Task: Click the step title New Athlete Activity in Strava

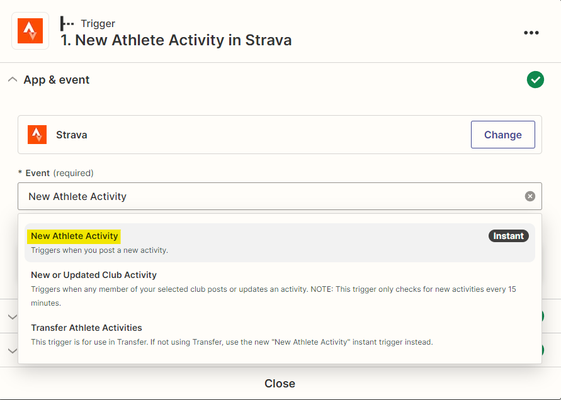Action: [176, 40]
